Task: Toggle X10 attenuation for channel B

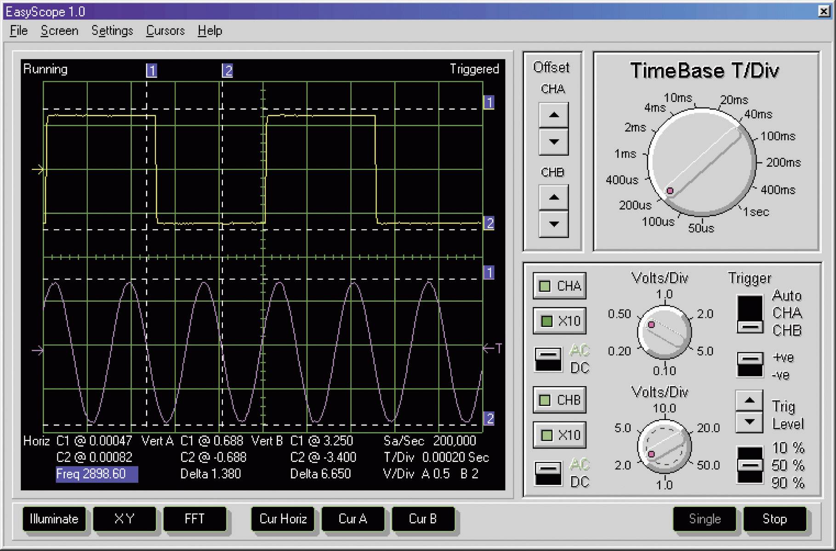Action: point(559,434)
